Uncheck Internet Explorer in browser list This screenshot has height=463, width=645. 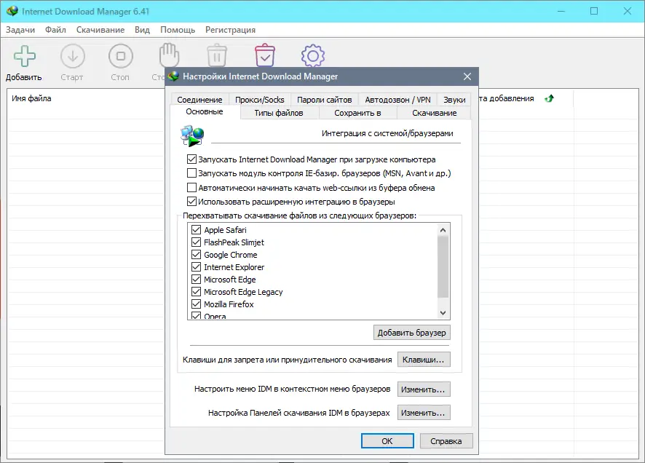pos(197,267)
